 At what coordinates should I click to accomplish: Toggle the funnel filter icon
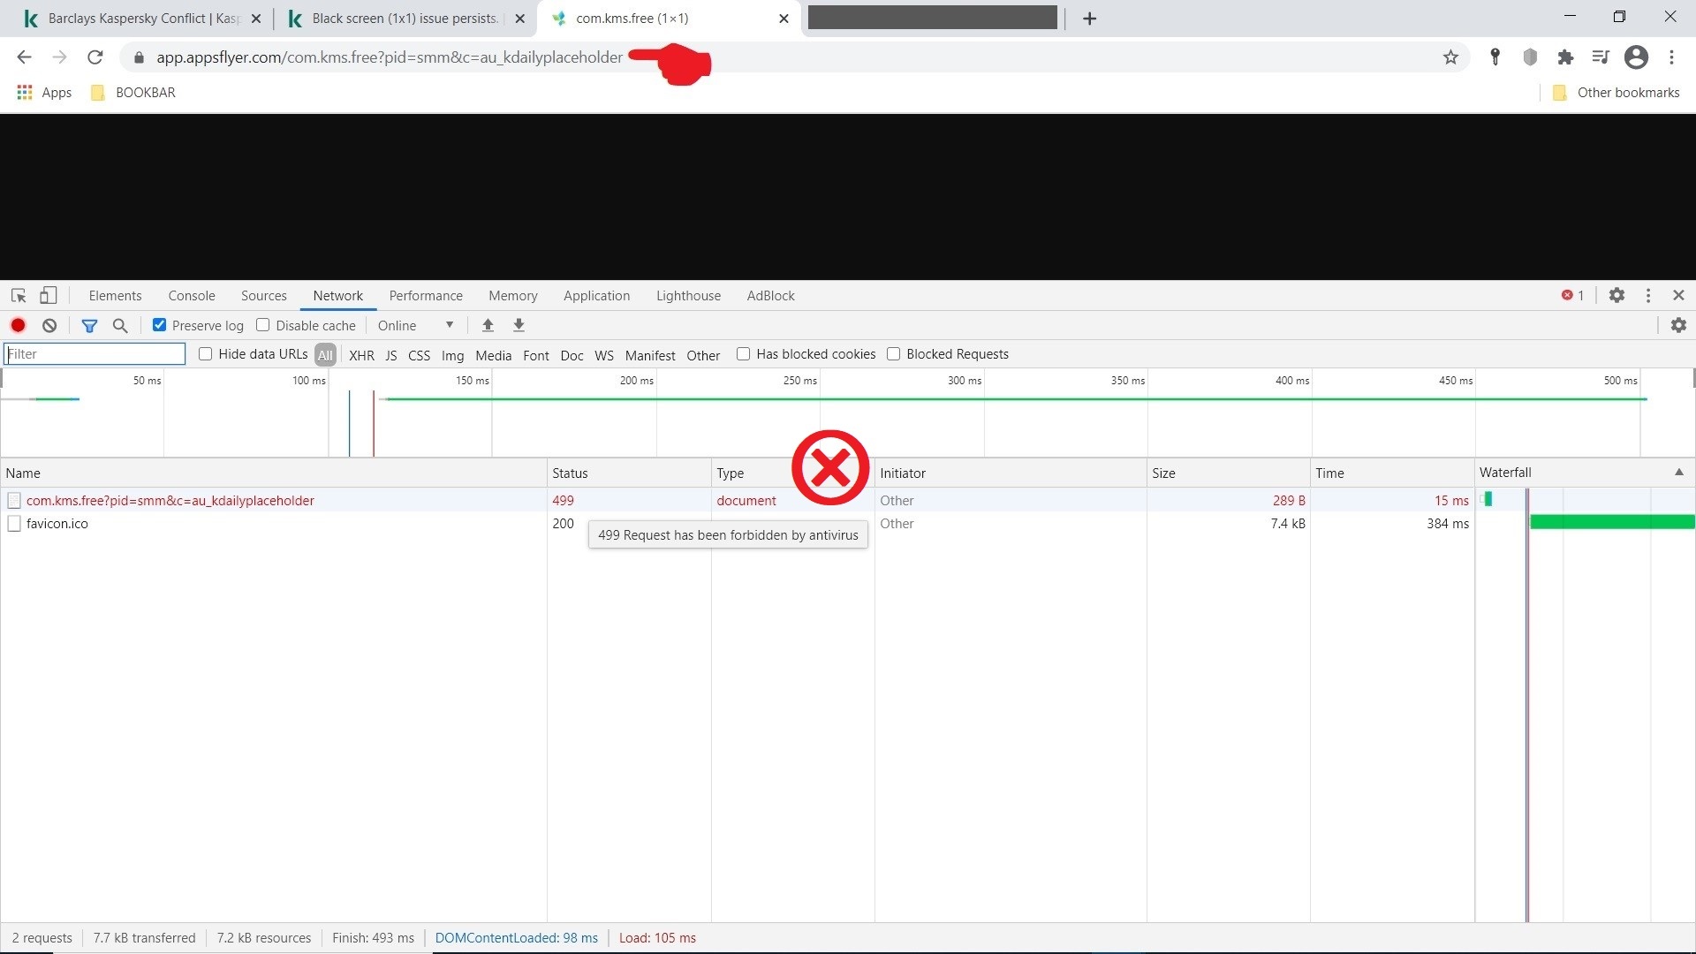[89, 325]
